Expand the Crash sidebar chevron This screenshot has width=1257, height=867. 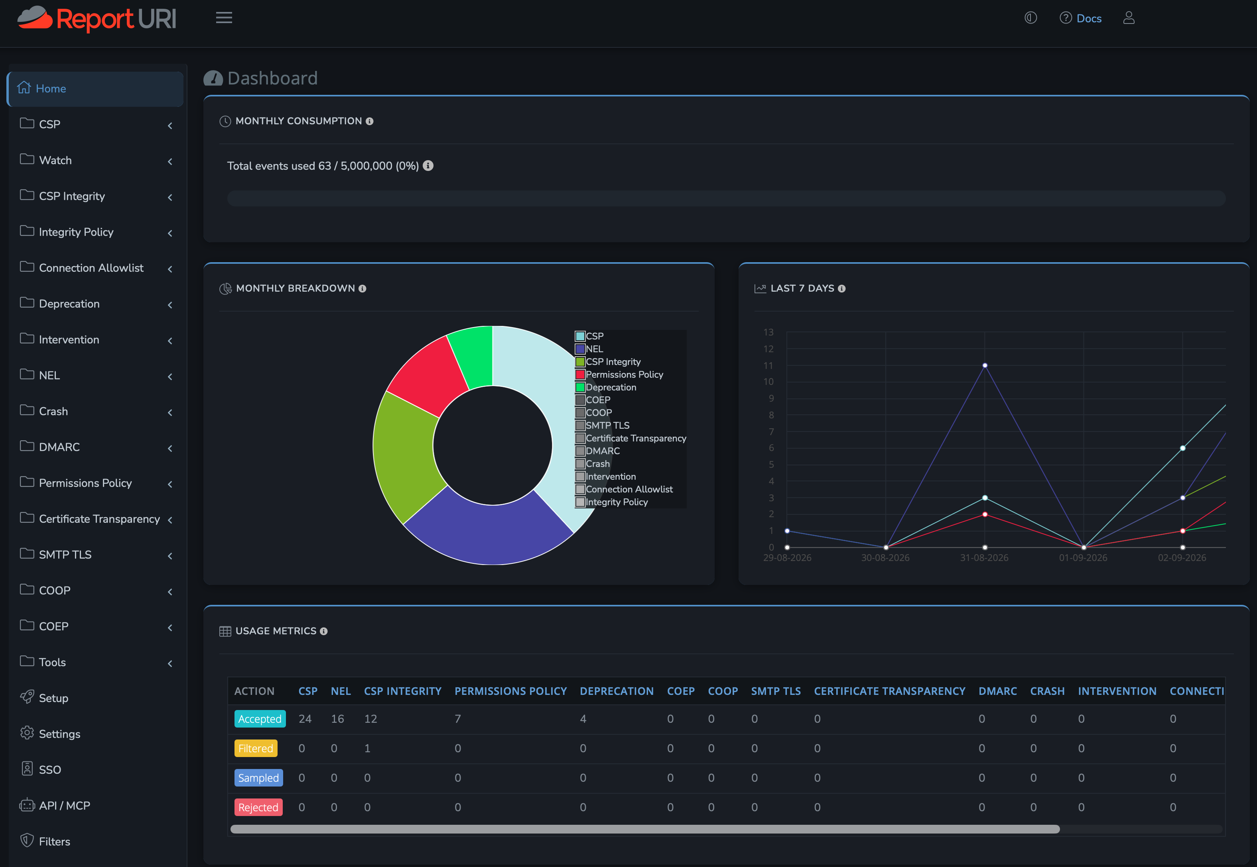pos(170,412)
